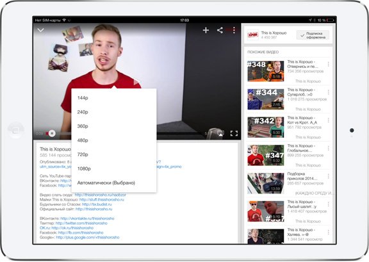Open the #342 video thumbnail

click(266, 127)
